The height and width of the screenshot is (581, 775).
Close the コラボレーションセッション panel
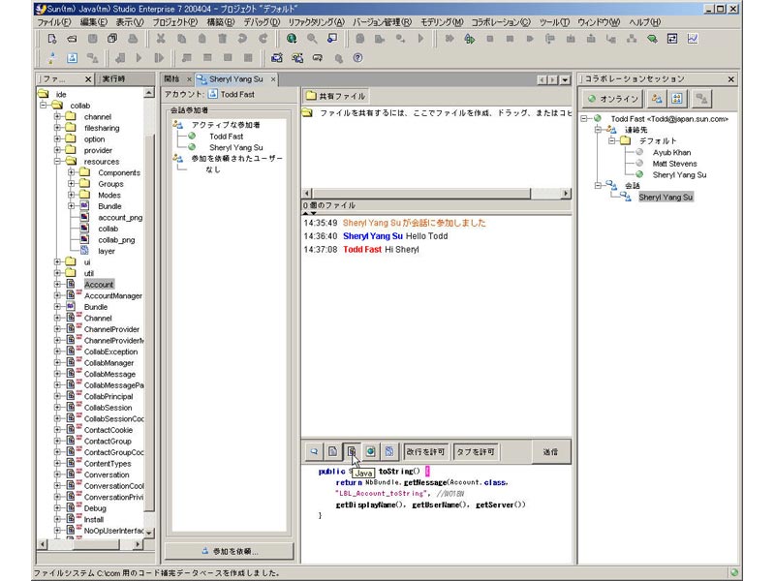(731, 79)
